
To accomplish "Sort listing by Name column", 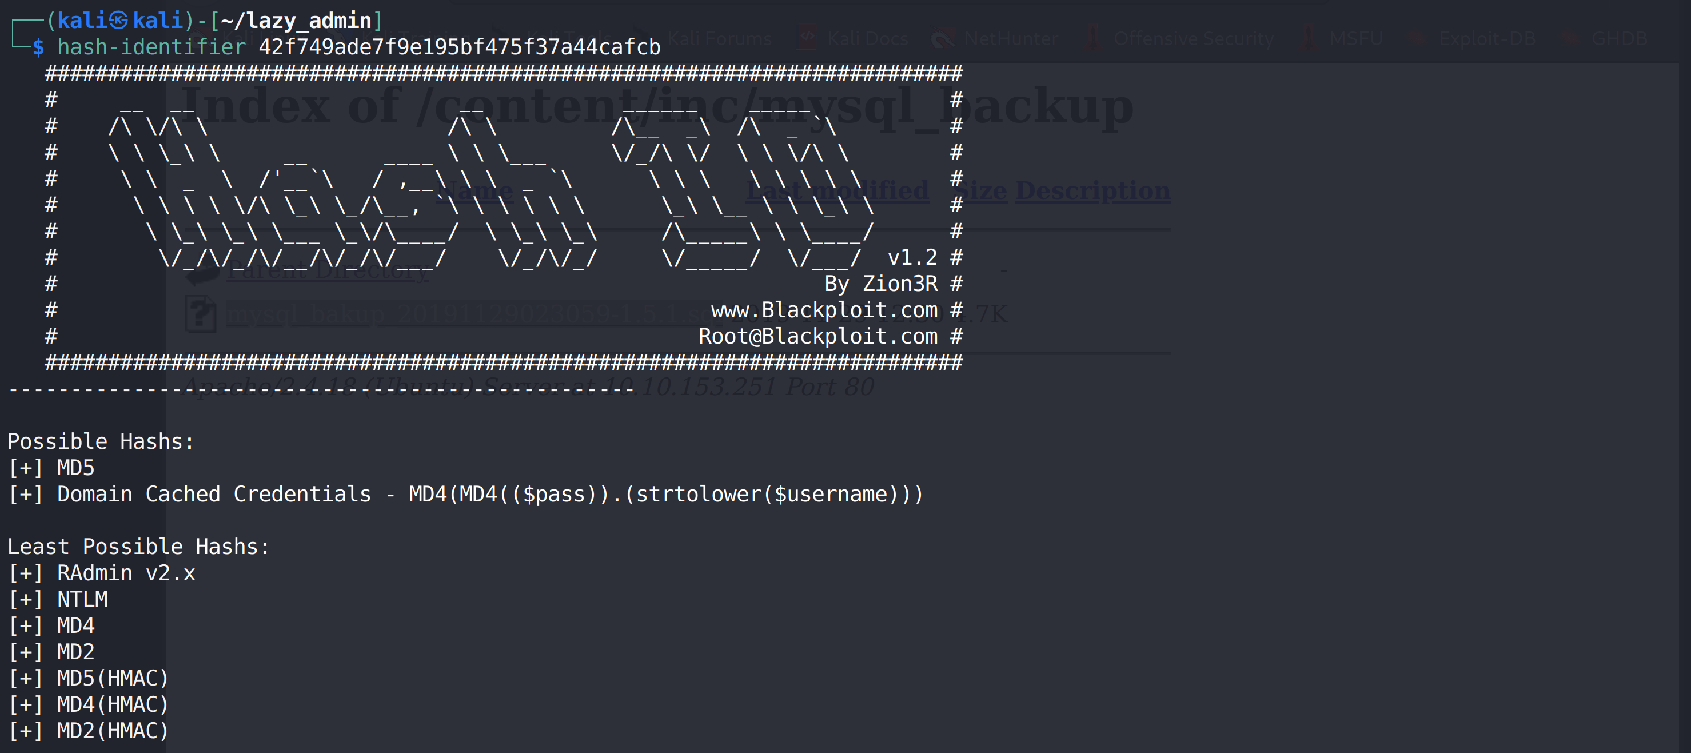I will click(x=474, y=190).
